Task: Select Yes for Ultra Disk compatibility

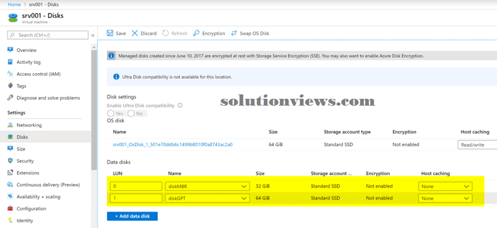Action: 111,113
